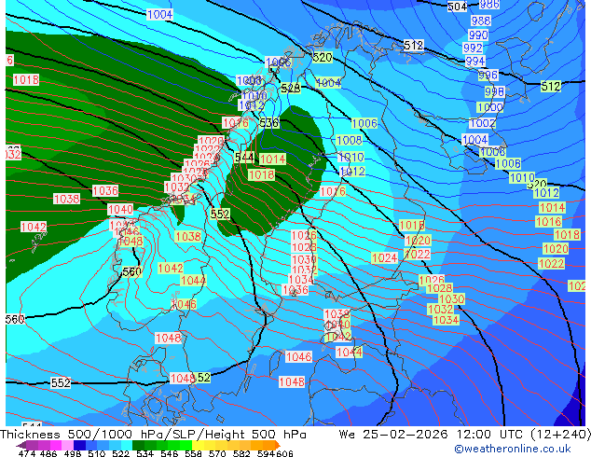
Task: Click the '998' pressure label
Action: [494, 91]
